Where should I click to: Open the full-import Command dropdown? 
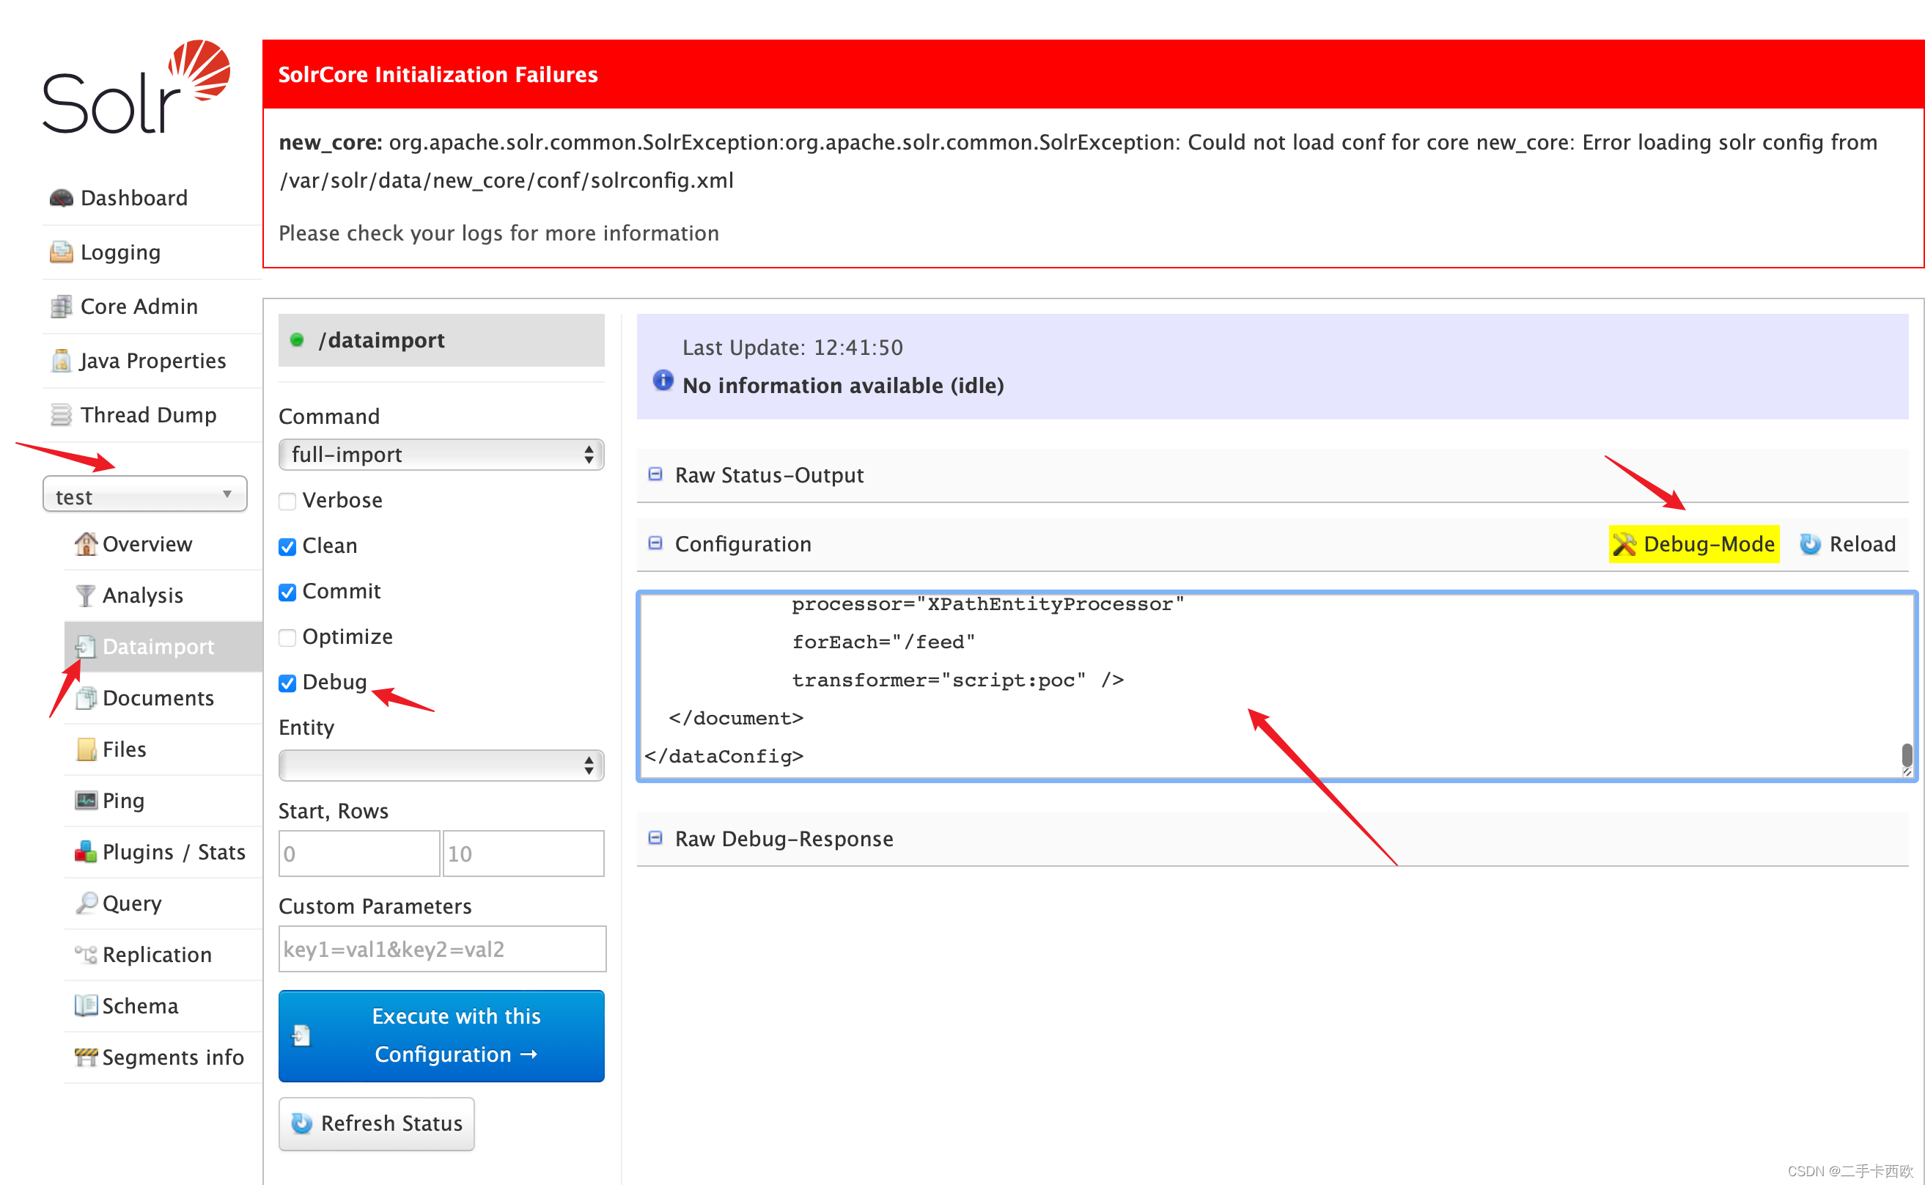pyautogui.click(x=441, y=455)
